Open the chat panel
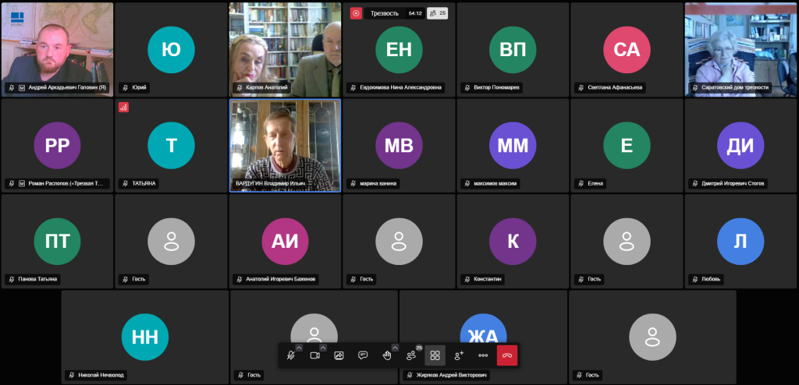799x385 pixels. (363, 355)
